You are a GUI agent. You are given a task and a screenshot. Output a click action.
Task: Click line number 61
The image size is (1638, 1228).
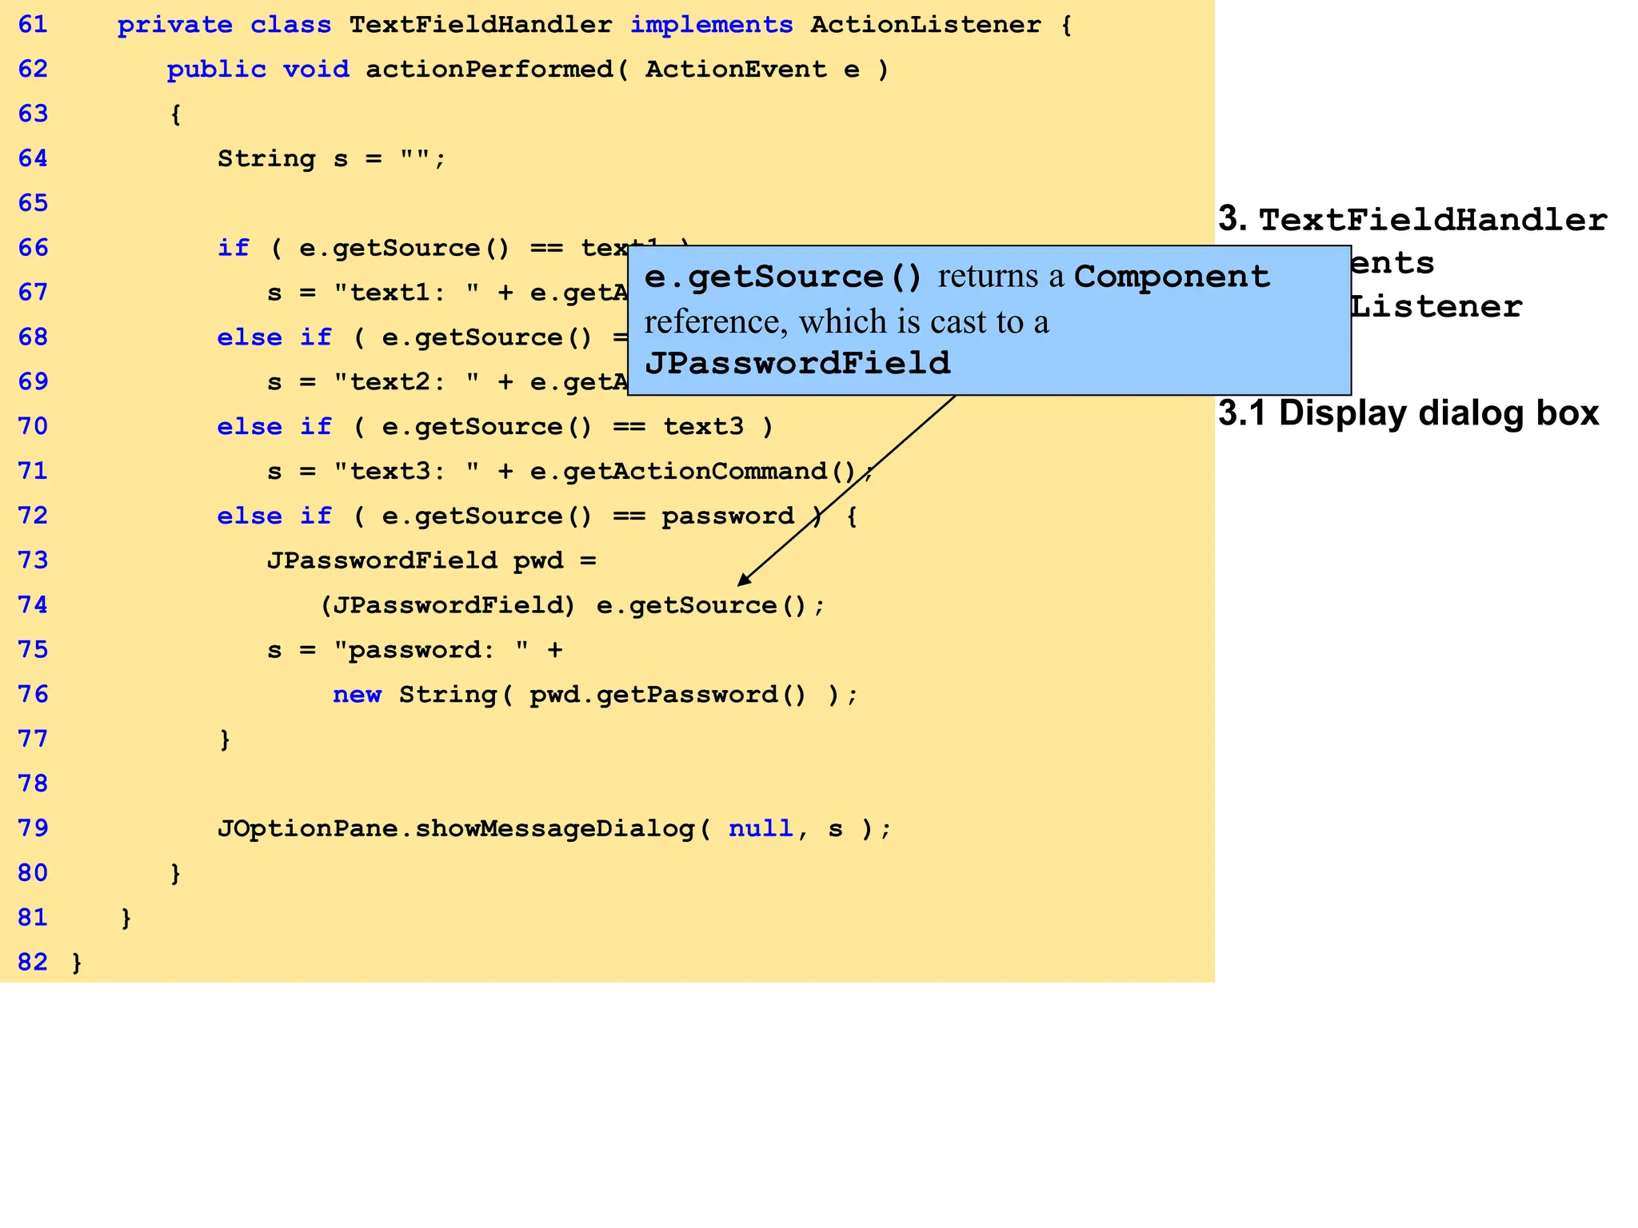pyautogui.click(x=33, y=25)
